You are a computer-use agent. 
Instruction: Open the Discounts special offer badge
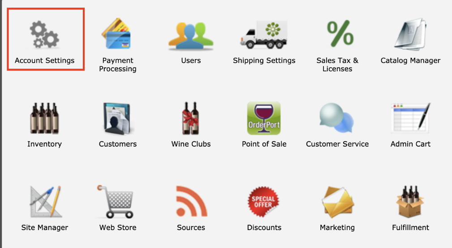click(x=263, y=201)
